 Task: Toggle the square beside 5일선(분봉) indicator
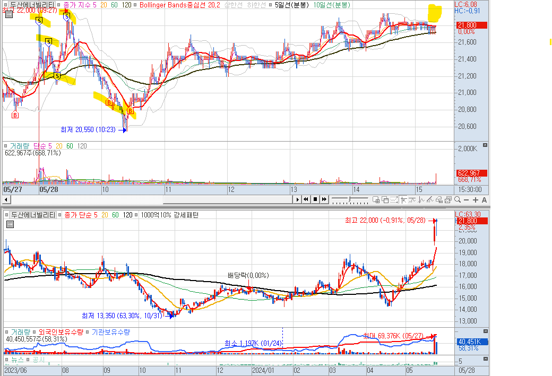[270, 5]
